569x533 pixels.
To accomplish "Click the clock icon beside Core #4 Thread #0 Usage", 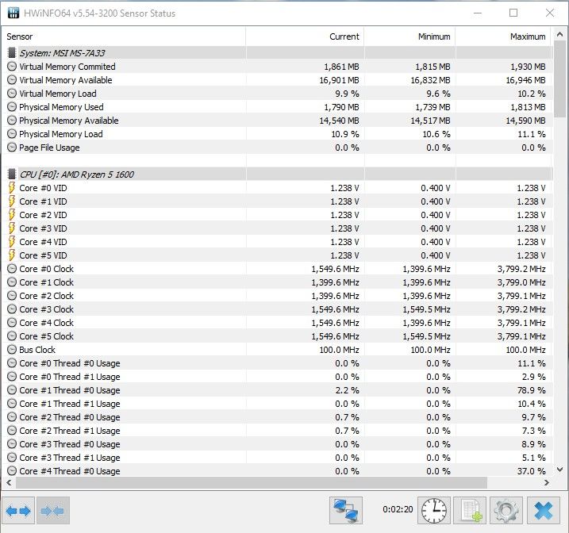I will pyautogui.click(x=12, y=471).
